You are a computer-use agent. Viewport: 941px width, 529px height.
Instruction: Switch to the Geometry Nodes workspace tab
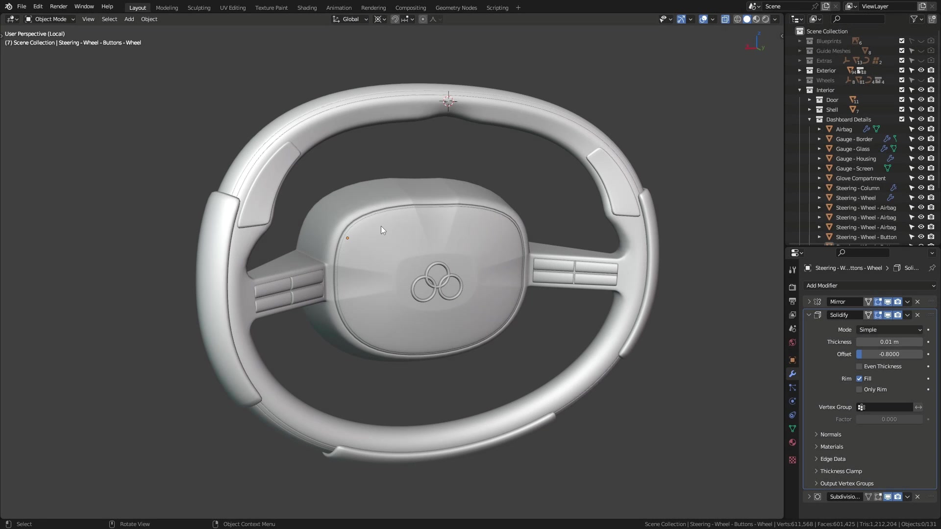pyautogui.click(x=456, y=8)
